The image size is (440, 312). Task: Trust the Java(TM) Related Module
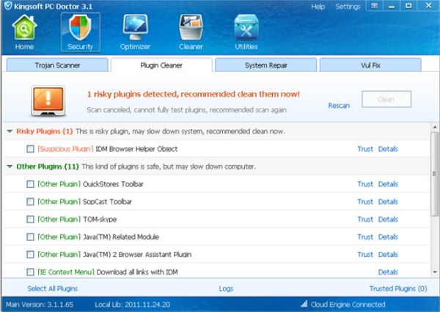click(x=365, y=236)
